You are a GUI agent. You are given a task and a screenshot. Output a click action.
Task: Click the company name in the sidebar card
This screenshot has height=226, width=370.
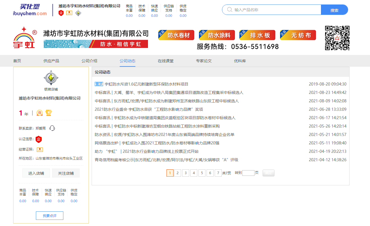[50, 98]
